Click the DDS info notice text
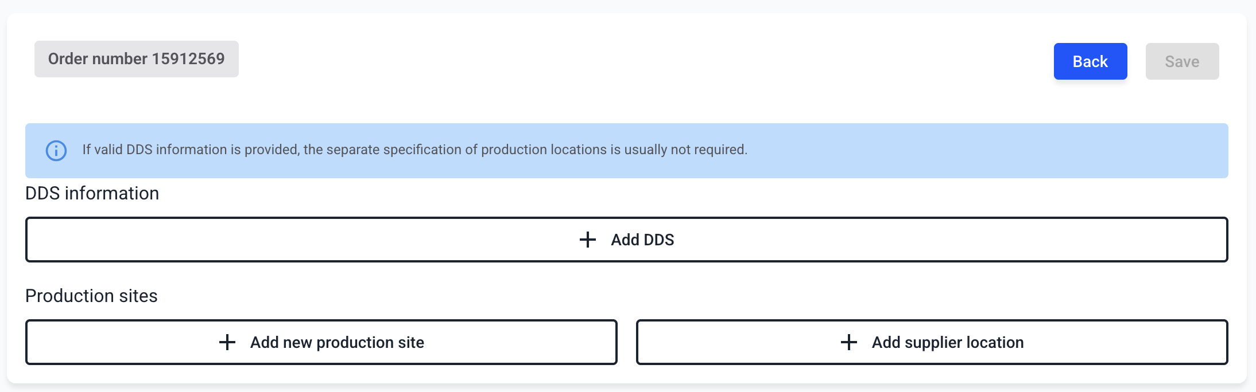This screenshot has width=1256, height=392. [x=414, y=150]
